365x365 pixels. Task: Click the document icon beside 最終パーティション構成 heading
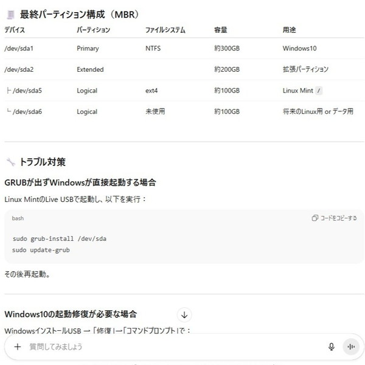10,14
